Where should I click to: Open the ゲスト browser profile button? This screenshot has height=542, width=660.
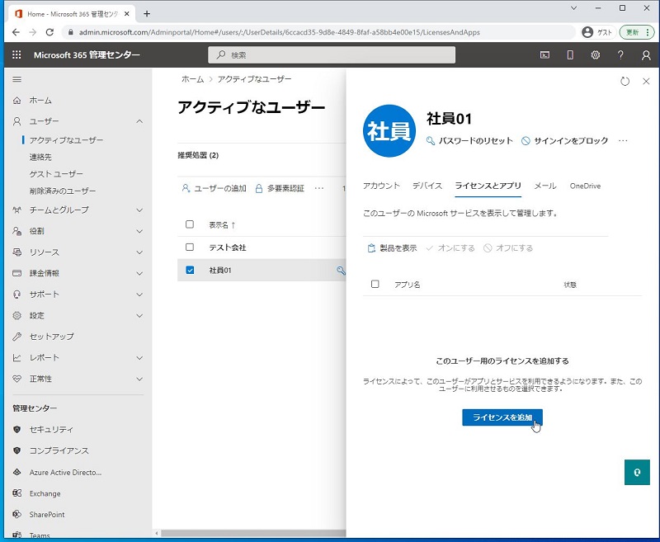click(598, 32)
